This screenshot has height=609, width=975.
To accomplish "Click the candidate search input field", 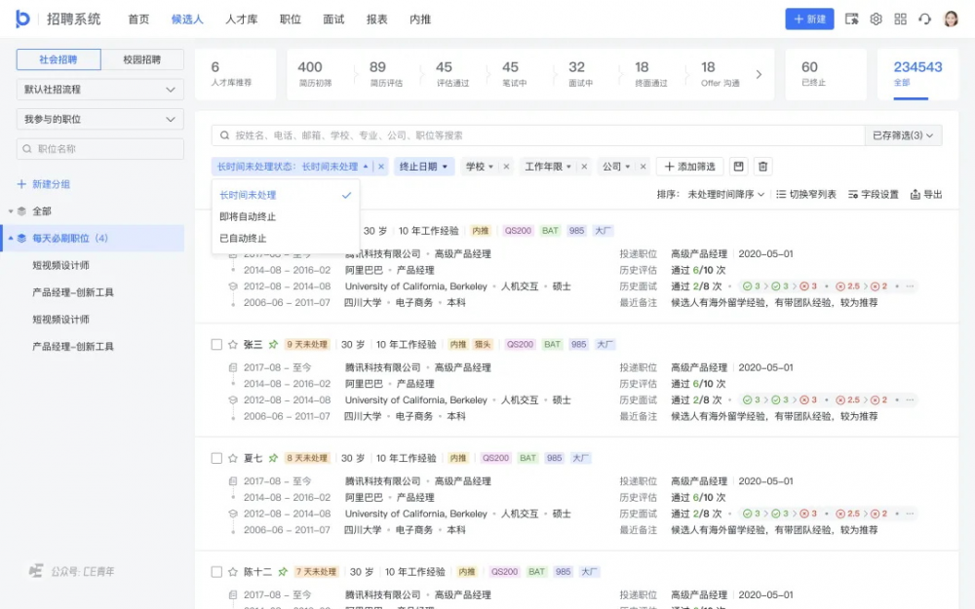I will (x=538, y=135).
